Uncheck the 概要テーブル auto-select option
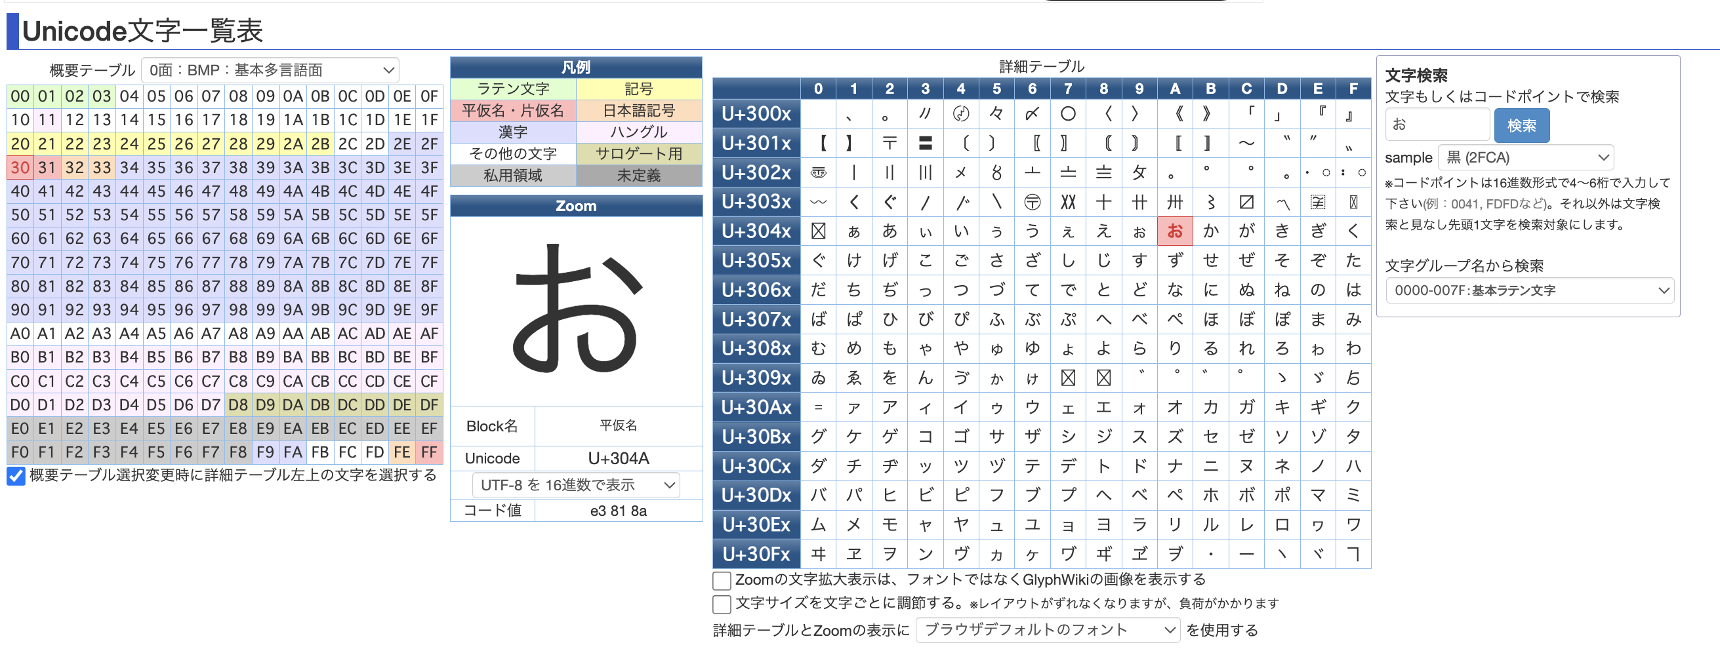Image resolution: width=1720 pixels, height=666 pixels. click(15, 475)
